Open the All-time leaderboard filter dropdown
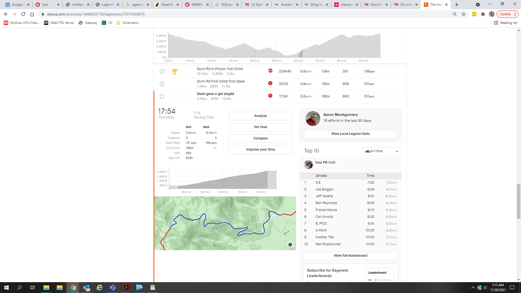 click(382, 151)
